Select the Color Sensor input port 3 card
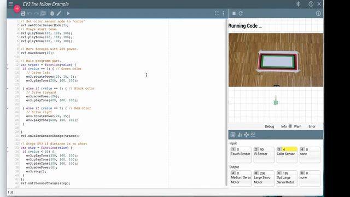Viewport: 350px width, 197px height. (287, 154)
